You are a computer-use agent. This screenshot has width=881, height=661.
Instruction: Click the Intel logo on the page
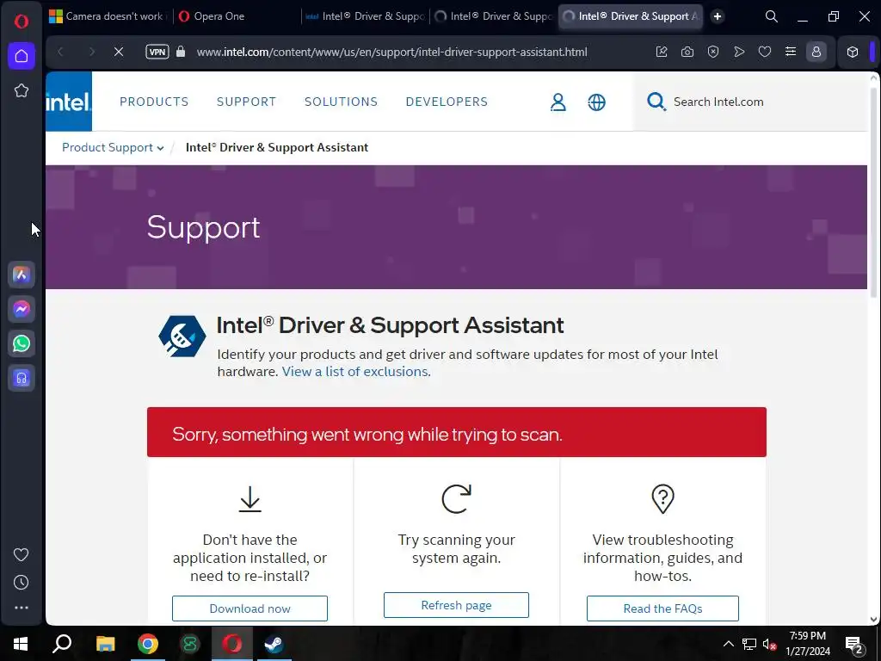point(69,102)
